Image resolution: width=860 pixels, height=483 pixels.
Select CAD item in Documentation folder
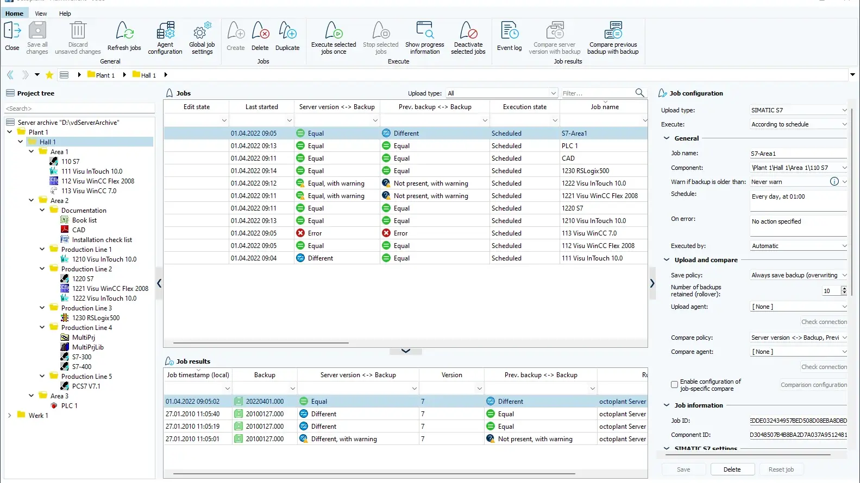[78, 230]
